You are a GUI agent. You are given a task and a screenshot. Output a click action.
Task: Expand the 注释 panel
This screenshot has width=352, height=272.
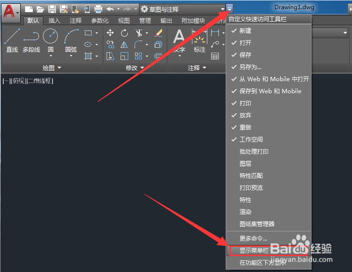click(197, 68)
